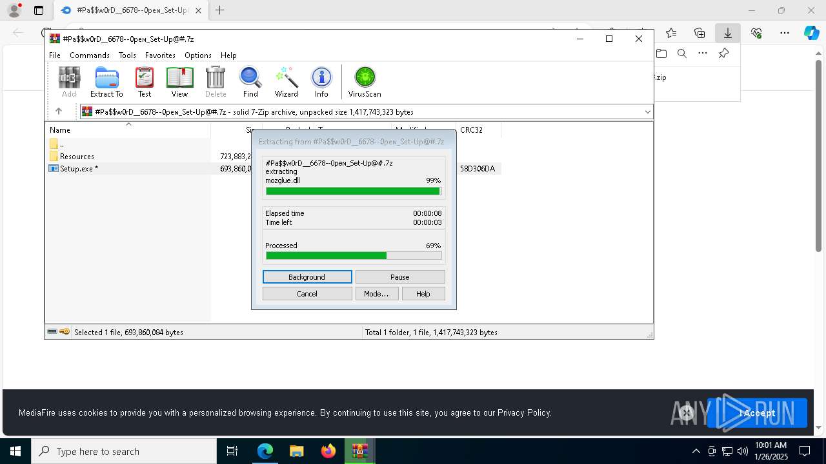This screenshot has width=826, height=464.
Task: Open the Edge downloads icon
Action: pos(728,33)
